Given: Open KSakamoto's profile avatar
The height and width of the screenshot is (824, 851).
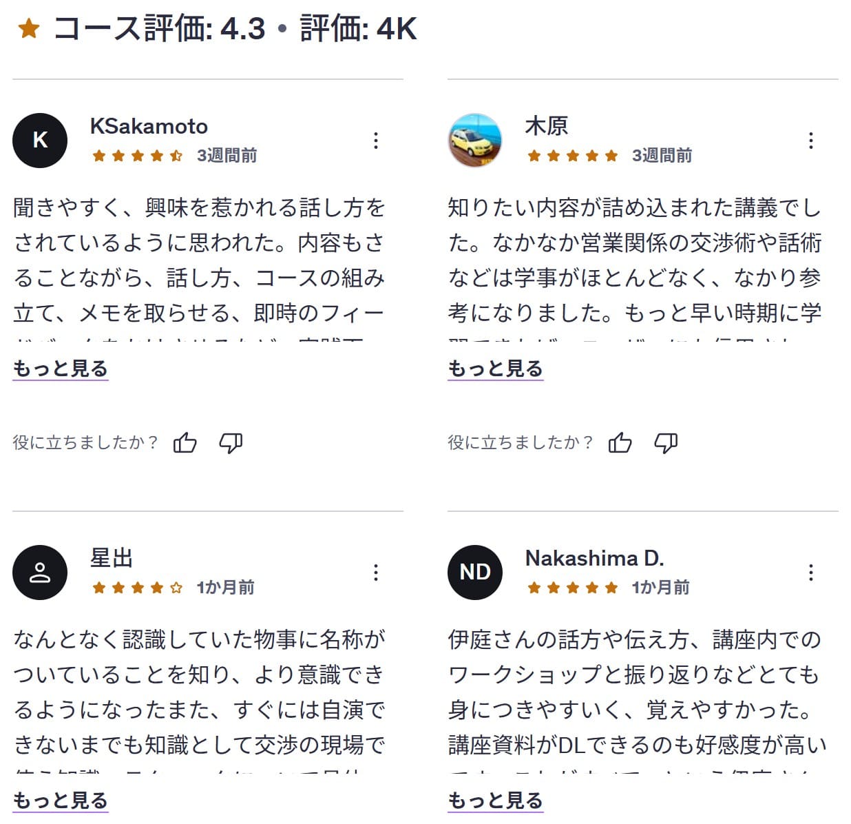Looking at the screenshot, I should (39, 140).
